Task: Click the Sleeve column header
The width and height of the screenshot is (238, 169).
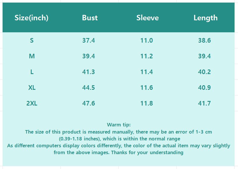Action: (147, 18)
